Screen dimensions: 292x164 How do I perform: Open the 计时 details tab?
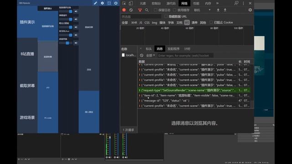(187, 49)
